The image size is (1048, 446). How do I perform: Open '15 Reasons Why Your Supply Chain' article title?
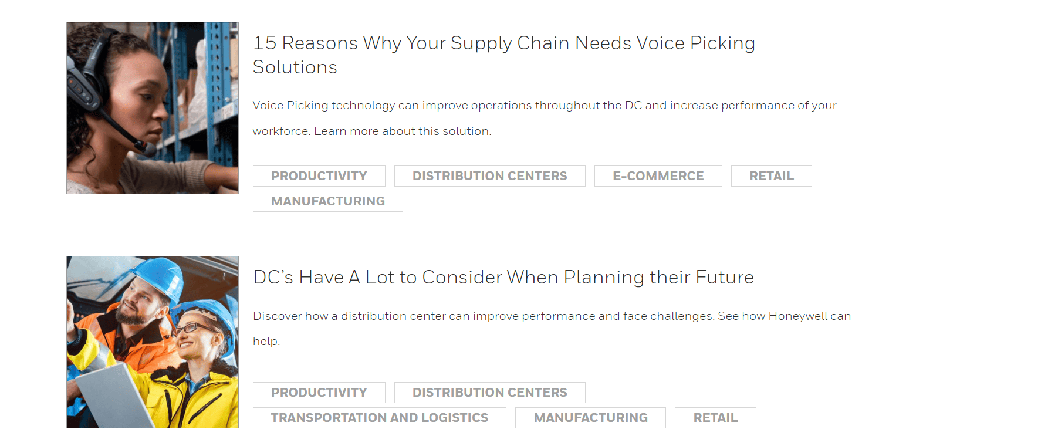coord(504,55)
